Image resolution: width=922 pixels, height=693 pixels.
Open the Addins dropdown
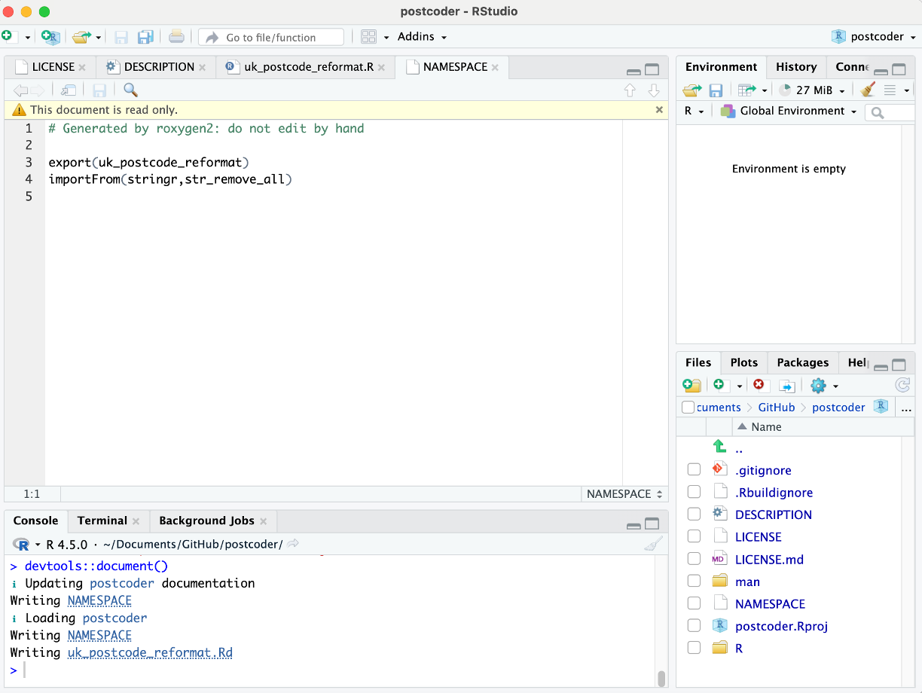coord(422,36)
